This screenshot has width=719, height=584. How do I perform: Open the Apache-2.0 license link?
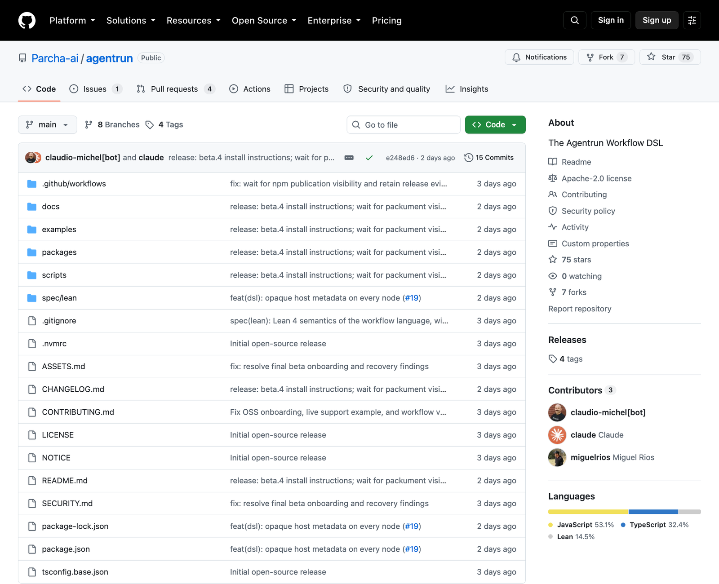[x=590, y=178]
